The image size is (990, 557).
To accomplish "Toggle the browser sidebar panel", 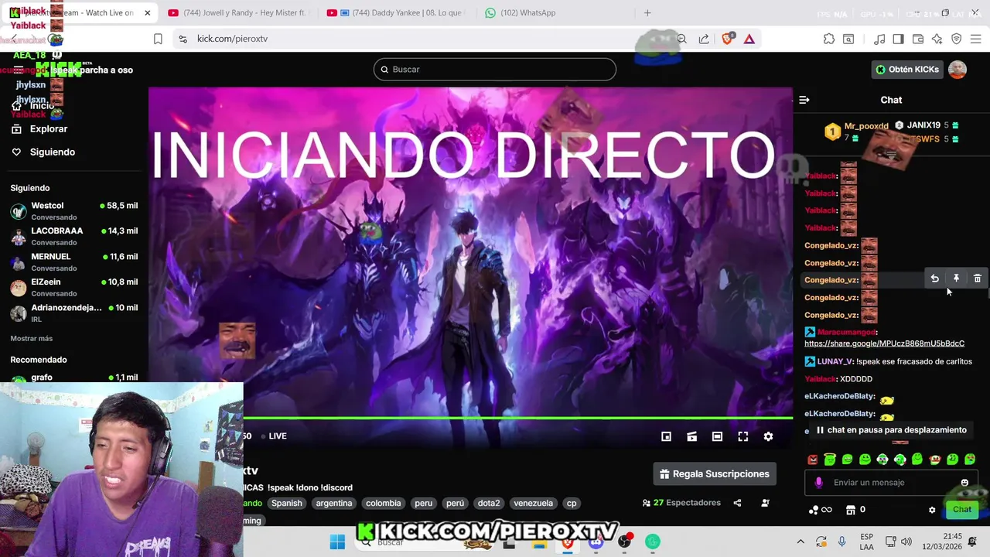I will 898,39.
